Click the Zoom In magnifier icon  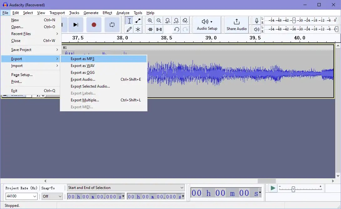pyautogui.click(x=150, y=21)
